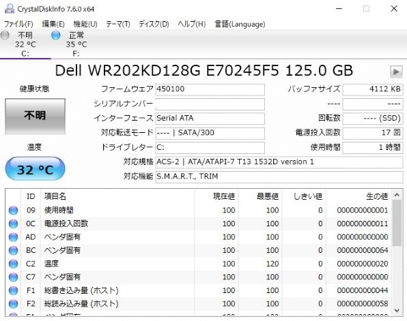
Task: Click the blue status orb for attribute 09
Action: 13,211
